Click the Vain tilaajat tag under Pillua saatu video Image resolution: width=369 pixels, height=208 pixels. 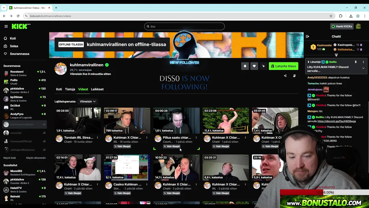pyautogui.click(x=172, y=146)
